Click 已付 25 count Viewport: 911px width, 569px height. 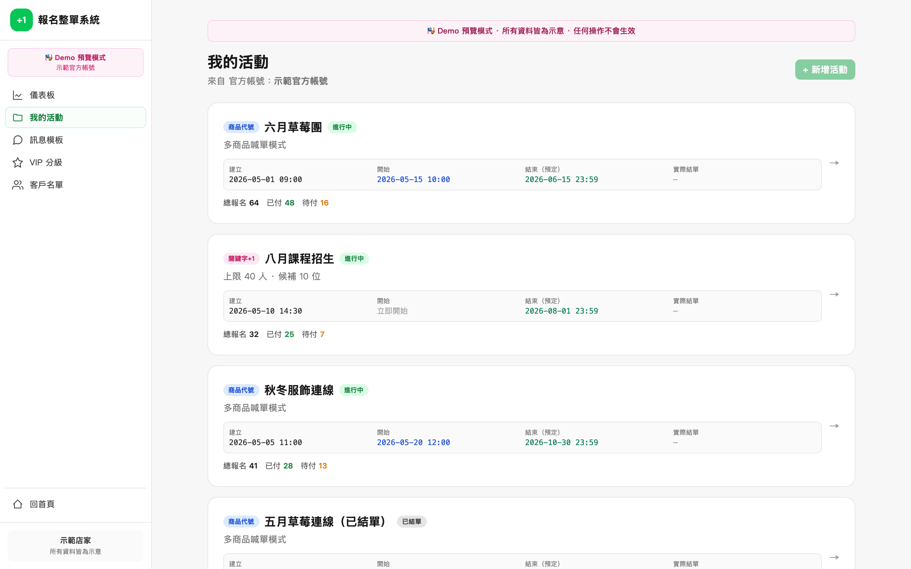pos(281,334)
